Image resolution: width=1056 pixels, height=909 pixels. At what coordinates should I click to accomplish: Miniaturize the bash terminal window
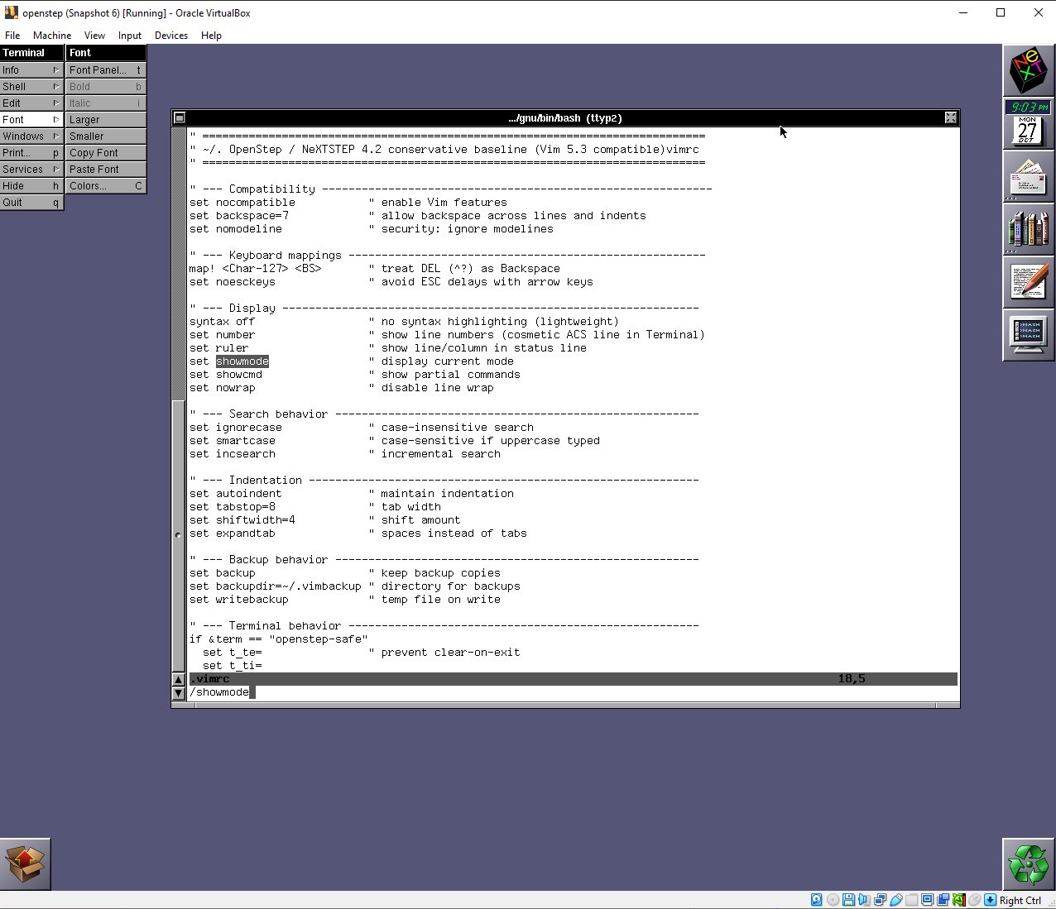click(x=180, y=118)
